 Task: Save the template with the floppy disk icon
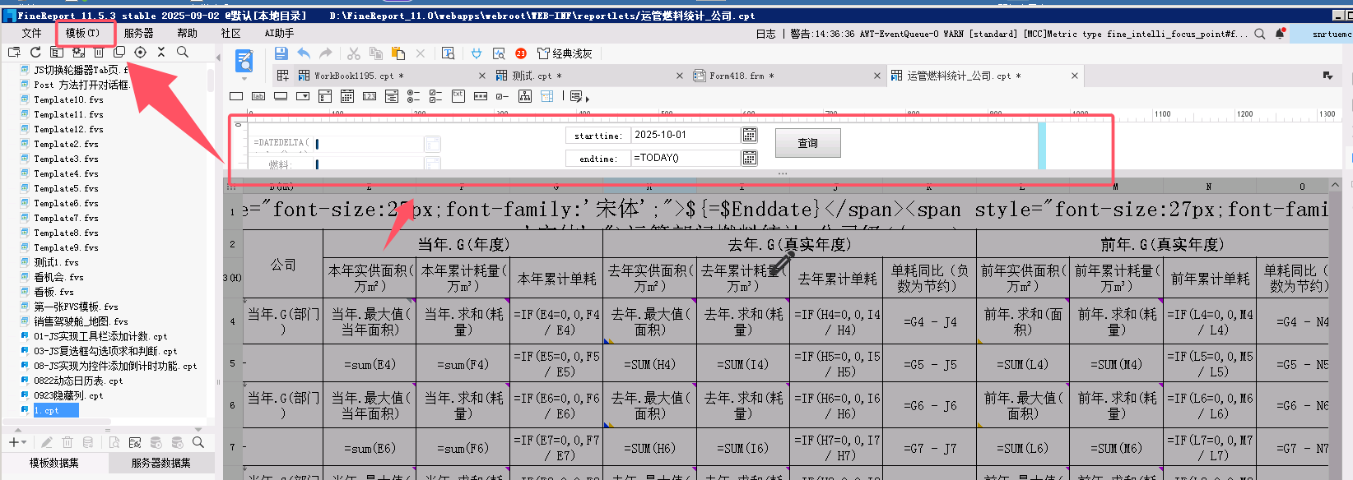[281, 53]
